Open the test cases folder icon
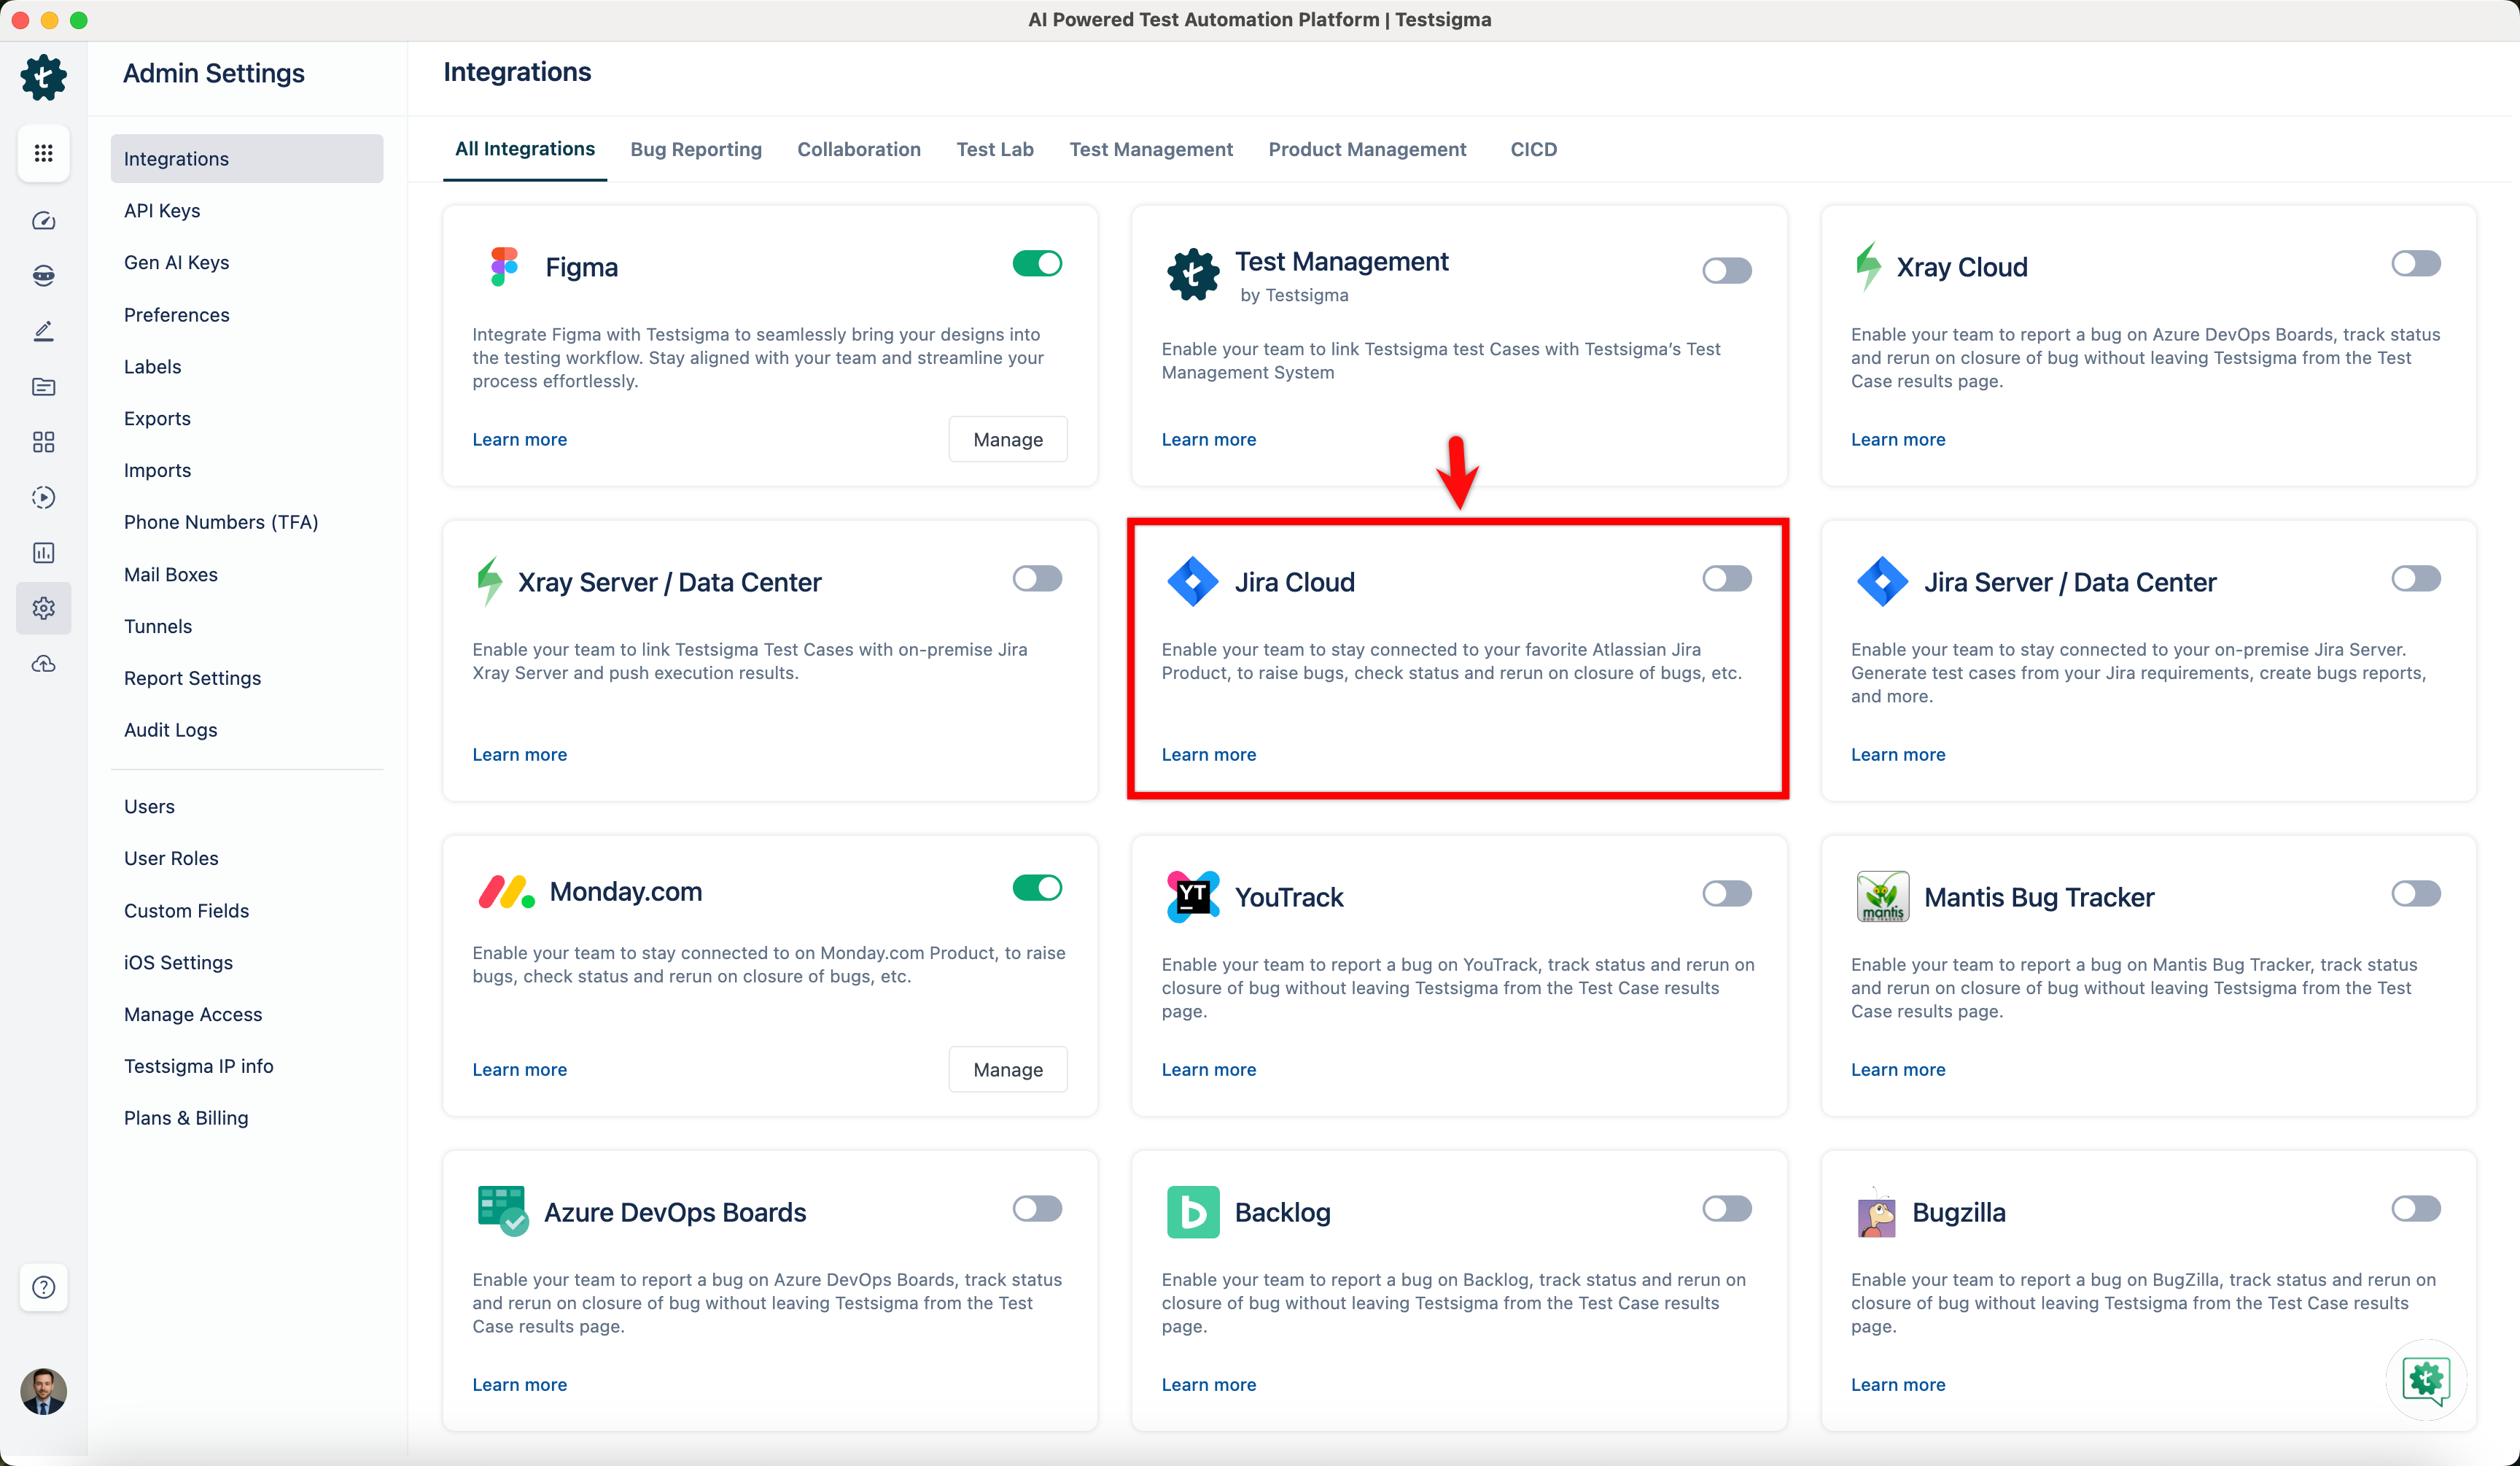The width and height of the screenshot is (2520, 1466). point(43,387)
